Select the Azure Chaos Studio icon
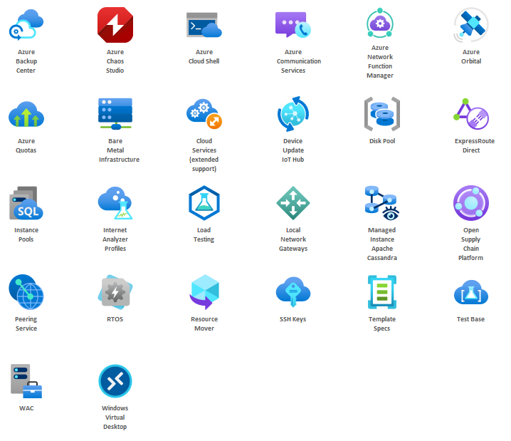 tap(115, 24)
